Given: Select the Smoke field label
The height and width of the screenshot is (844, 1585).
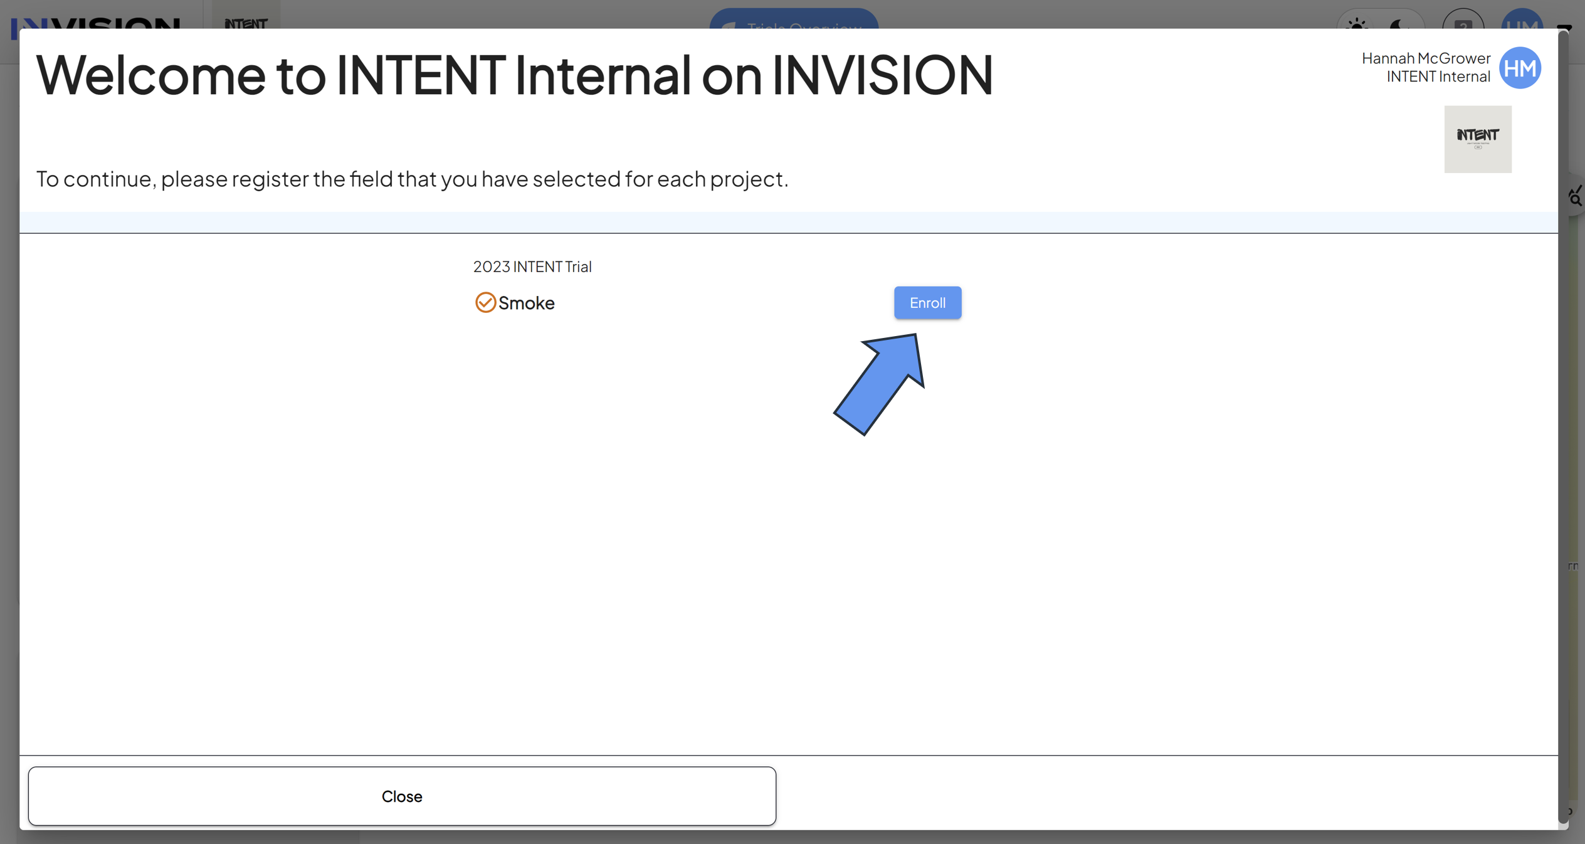Looking at the screenshot, I should point(526,303).
